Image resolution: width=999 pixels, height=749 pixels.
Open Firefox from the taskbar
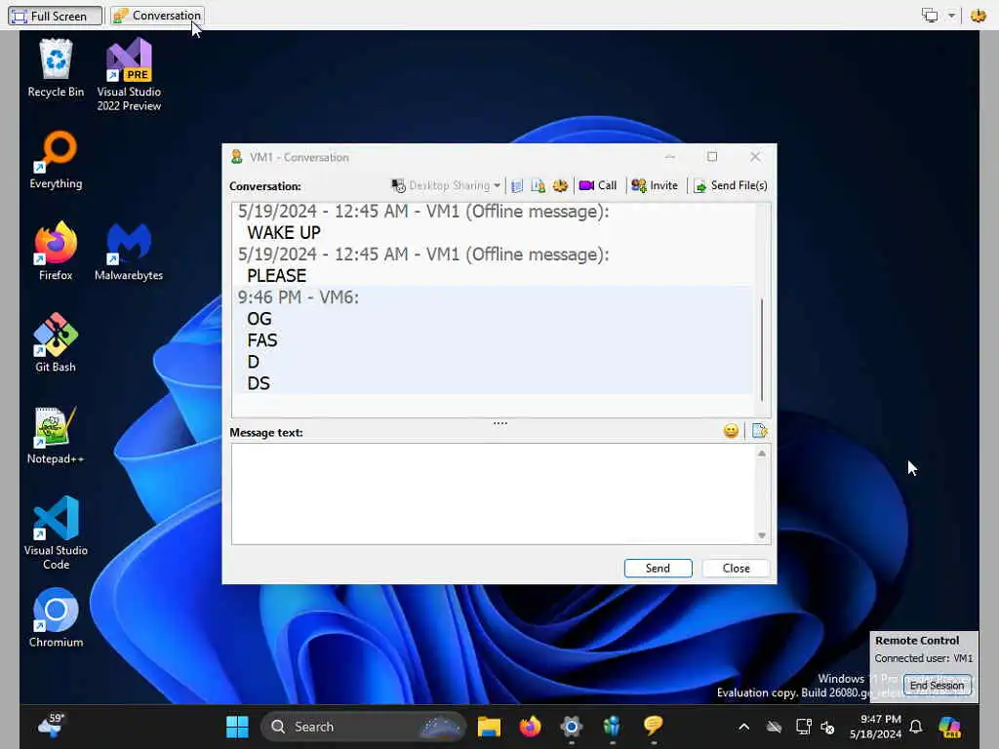pyautogui.click(x=530, y=727)
